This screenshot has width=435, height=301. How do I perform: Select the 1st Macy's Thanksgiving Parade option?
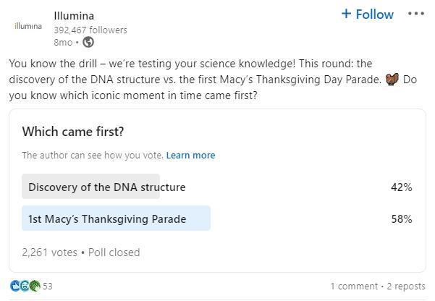(x=106, y=219)
